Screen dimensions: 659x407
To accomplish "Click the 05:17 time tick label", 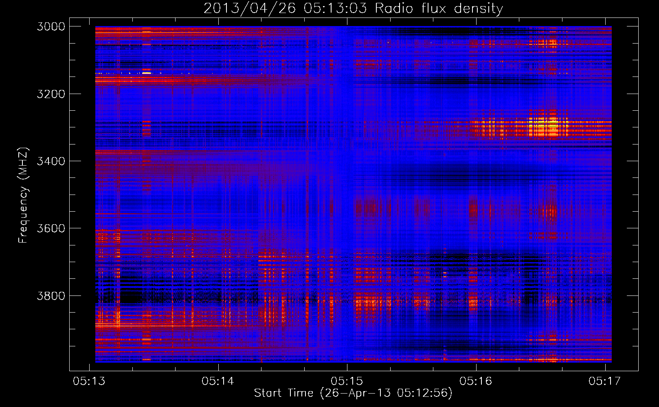I will [x=605, y=381].
